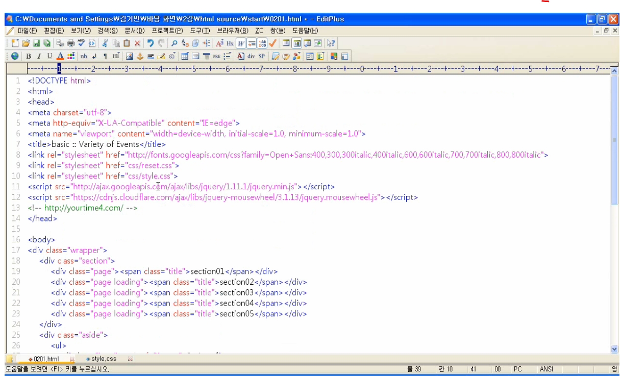Insert anchor tag icon

click(x=140, y=56)
